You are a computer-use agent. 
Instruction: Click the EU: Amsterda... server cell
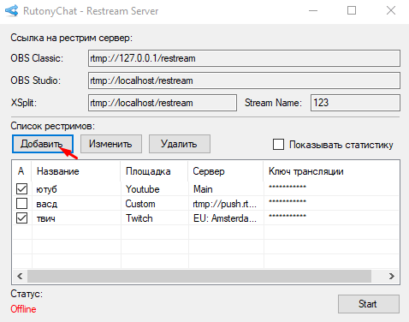tap(225, 218)
